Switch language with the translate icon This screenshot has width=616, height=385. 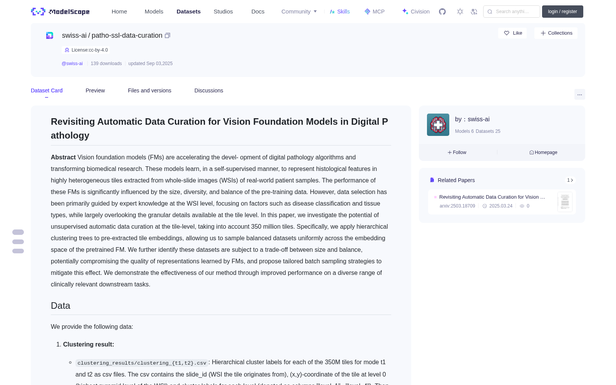474,12
